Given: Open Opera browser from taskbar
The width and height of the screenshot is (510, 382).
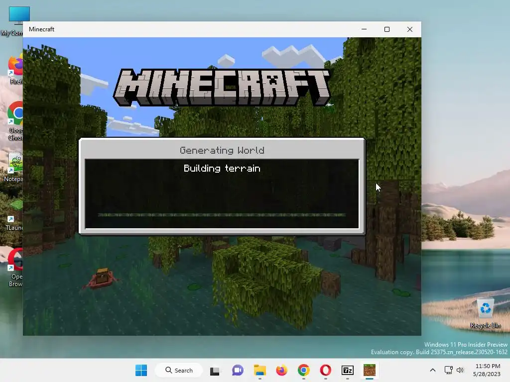Looking at the screenshot, I should click(x=326, y=370).
